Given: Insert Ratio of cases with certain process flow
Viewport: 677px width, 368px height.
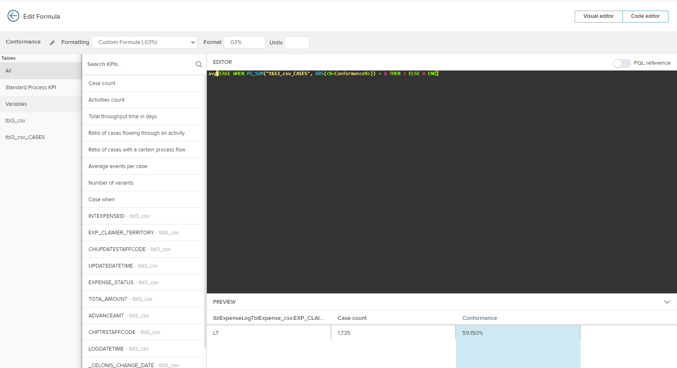Looking at the screenshot, I should click(x=142, y=150).
